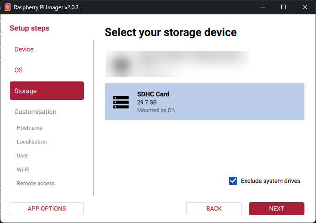Select Remote access in the sidebar

pos(36,184)
